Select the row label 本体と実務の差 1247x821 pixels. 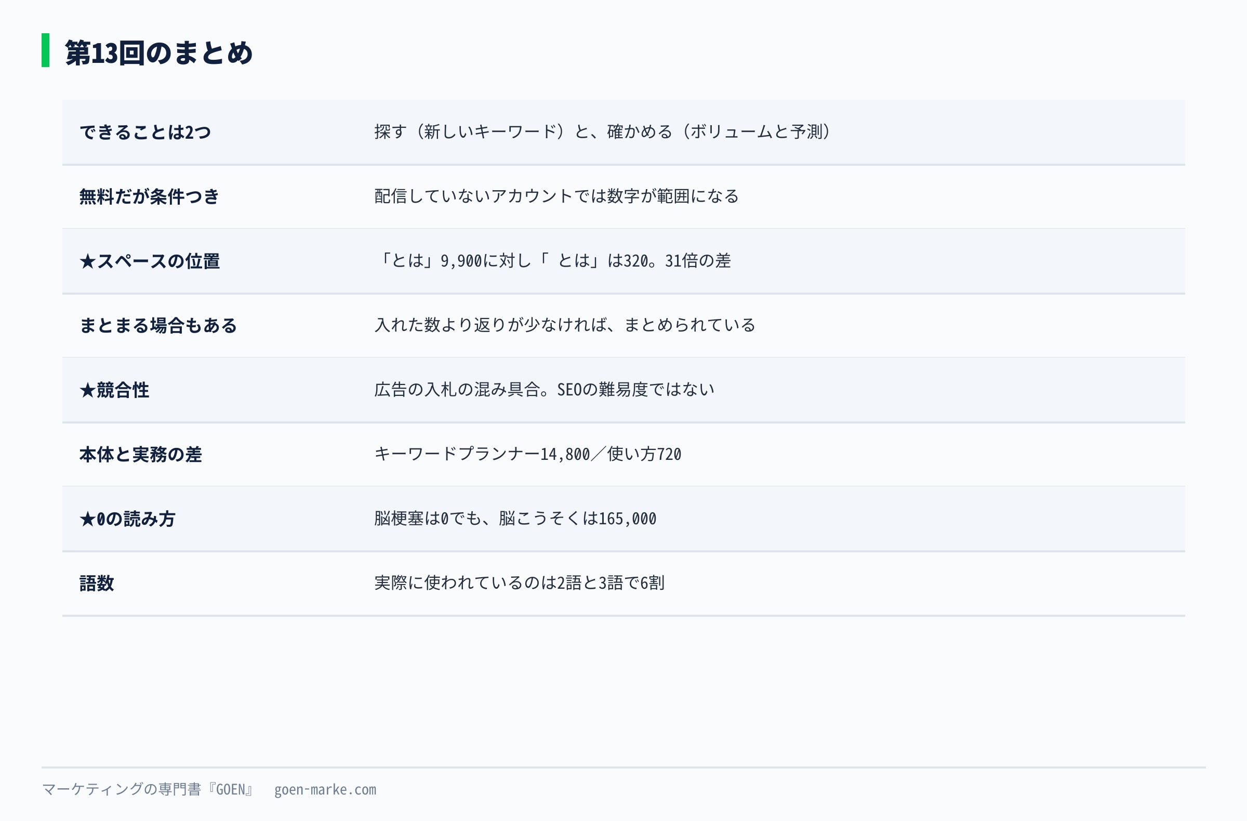pos(140,454)
